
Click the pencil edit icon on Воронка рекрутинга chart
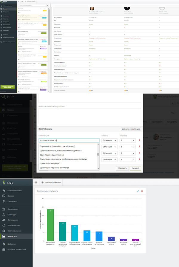click(138, 191)
